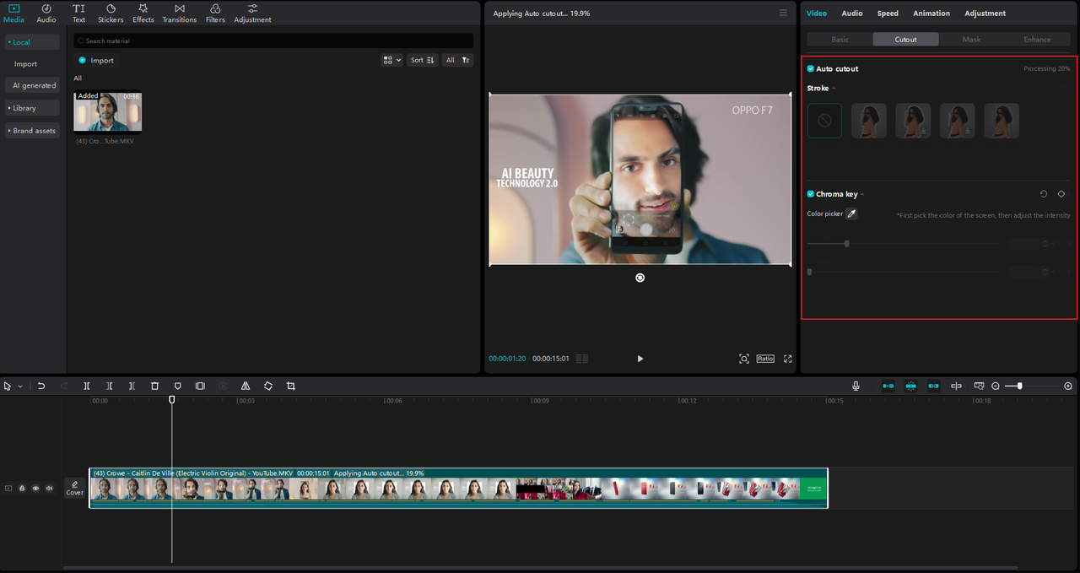Click the Split tool in timeline toolbar

(x=87, y=386)
